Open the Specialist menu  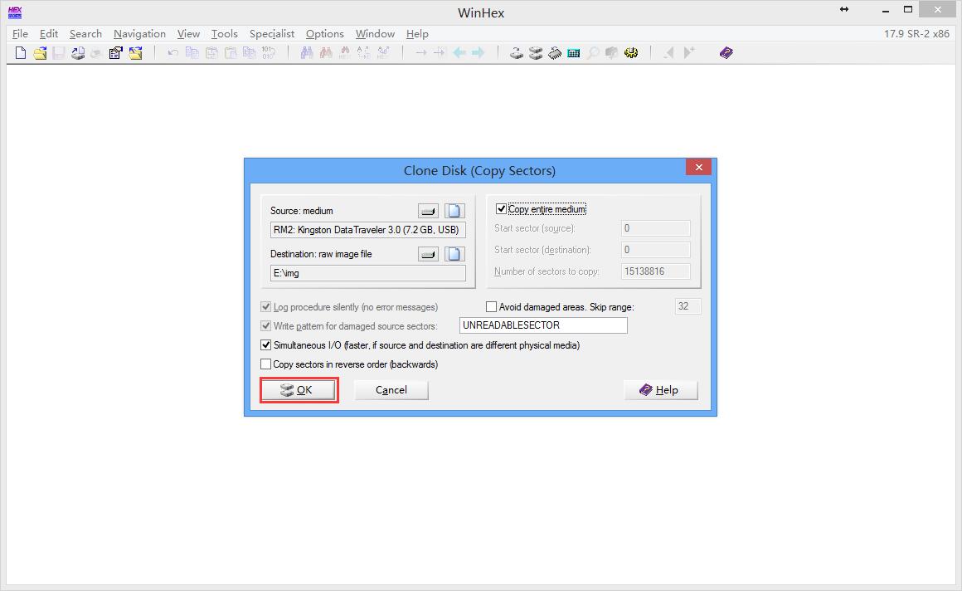point(272,34)
